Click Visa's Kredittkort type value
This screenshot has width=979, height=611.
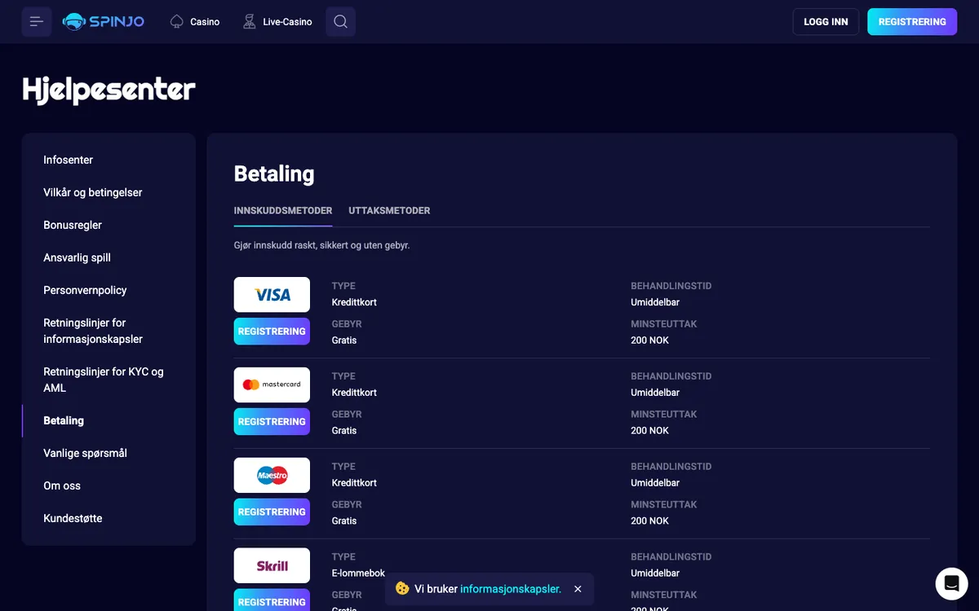(354, 302)
